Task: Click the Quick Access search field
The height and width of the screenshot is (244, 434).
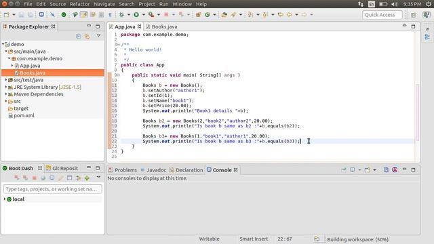Action: (x=382, y=15)
